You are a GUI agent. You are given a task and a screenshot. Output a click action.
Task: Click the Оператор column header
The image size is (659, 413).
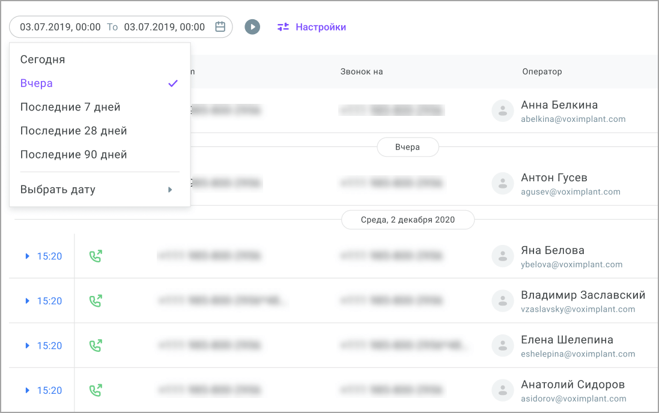pyautogui.click(x=542, y=72)
